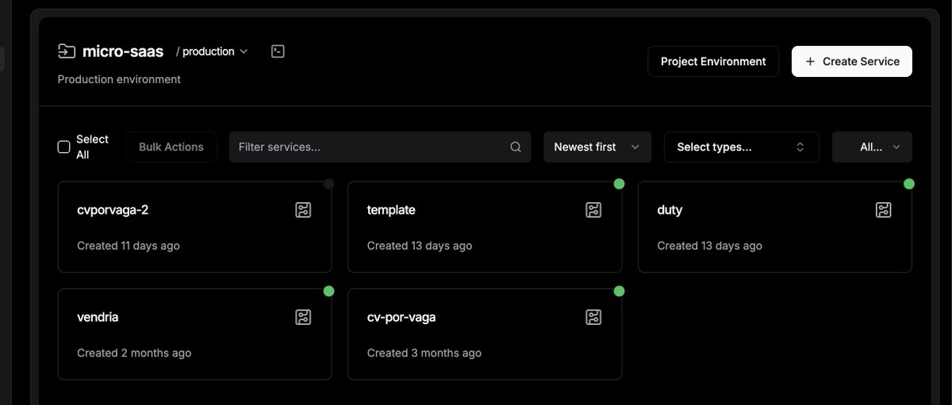Focus the Filter services input field
This screenshot has height=405, width=952.
click(x=381, y=147)
